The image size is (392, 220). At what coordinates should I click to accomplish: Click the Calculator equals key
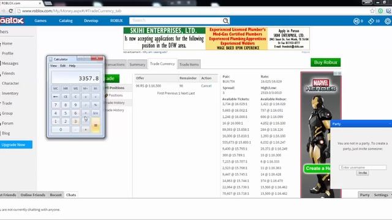click(x=96, y=125)
